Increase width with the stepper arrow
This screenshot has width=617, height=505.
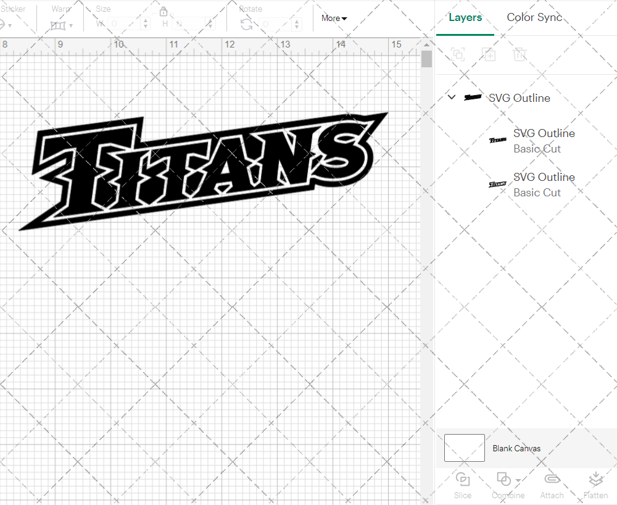[146, 20]
